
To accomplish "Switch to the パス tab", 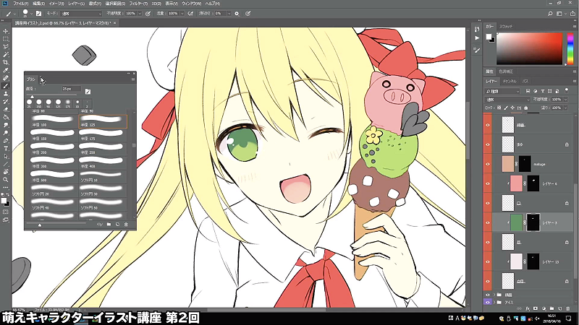I will [x=525, y=81].
